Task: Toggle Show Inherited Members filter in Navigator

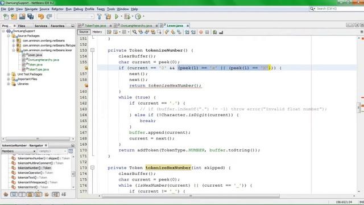Action: tap(6, 194)
